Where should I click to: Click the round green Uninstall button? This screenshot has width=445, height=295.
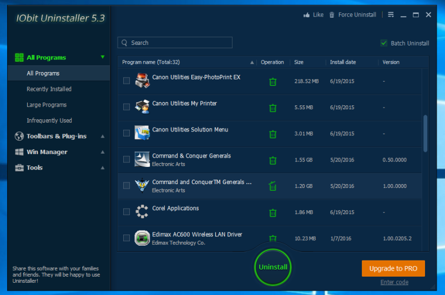point(273,267)
